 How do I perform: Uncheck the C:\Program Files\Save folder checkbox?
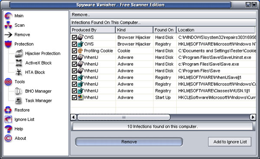[74, 71]
